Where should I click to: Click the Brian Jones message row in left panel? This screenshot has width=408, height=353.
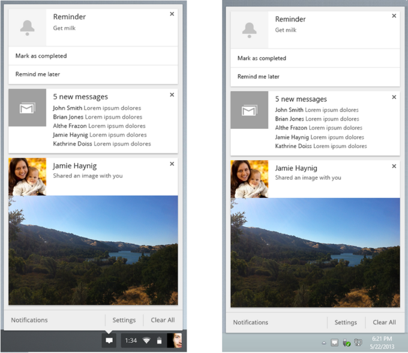(98, 117)
